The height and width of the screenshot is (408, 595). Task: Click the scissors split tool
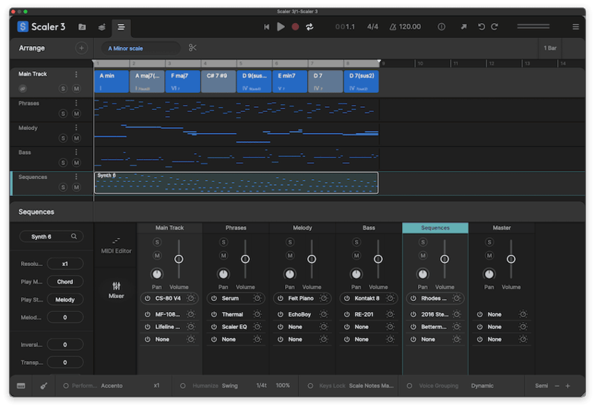coord(193,48)
